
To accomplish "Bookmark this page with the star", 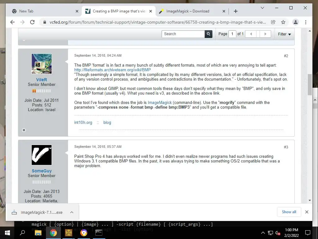I will pyautogui.click(x=283, y=22).
